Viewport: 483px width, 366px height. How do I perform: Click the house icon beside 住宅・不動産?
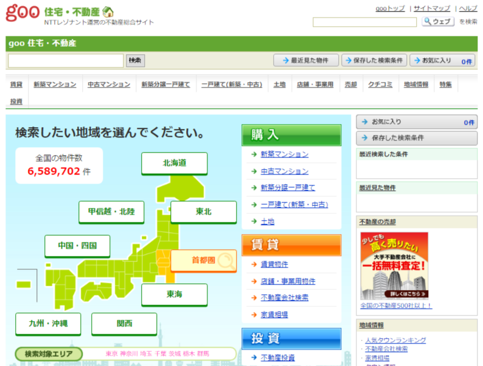click(x=108, y=12)
